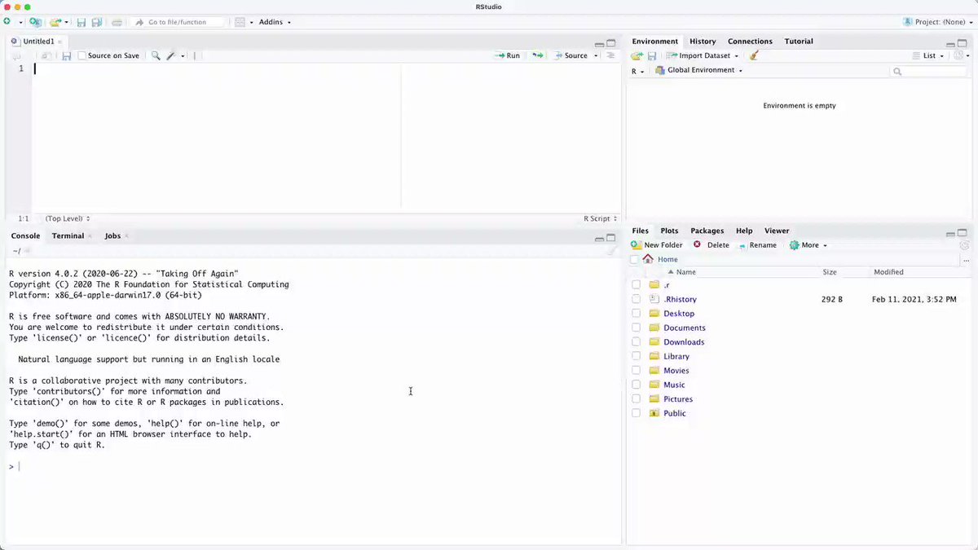This screenshot has width=978, height=550.
Task: Click the document outline icon
Action: coord(610,55)
